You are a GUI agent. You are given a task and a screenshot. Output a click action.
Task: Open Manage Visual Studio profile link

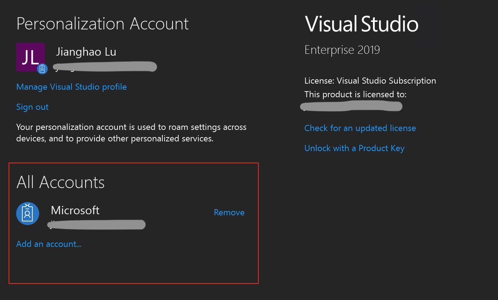72,87
